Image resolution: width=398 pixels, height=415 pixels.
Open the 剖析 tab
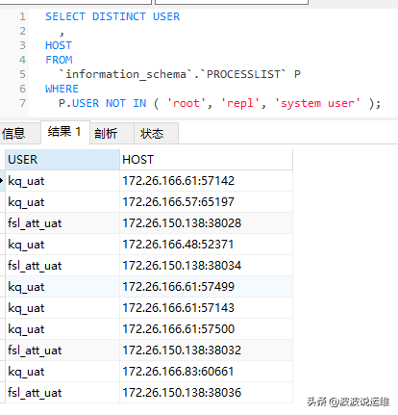(112, 133)
